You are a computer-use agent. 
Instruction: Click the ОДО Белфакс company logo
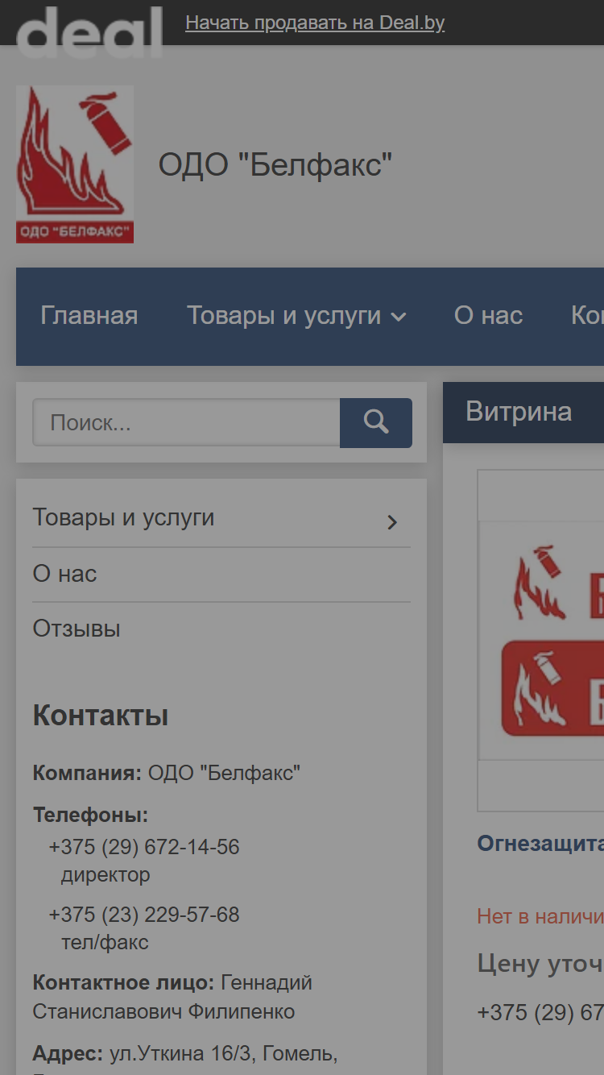click(x=75, y=164)
